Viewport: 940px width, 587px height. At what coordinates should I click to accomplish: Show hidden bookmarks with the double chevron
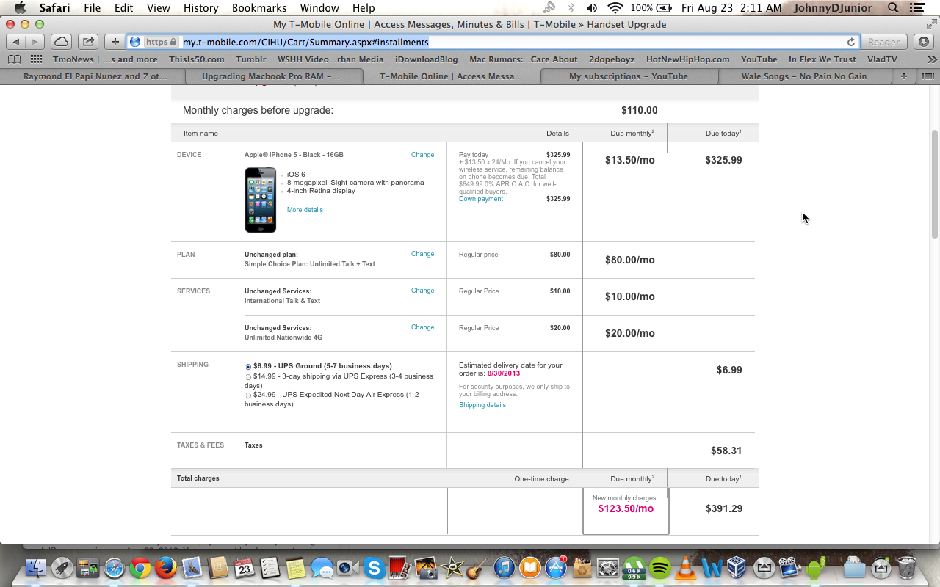click(x=932, y=59)
